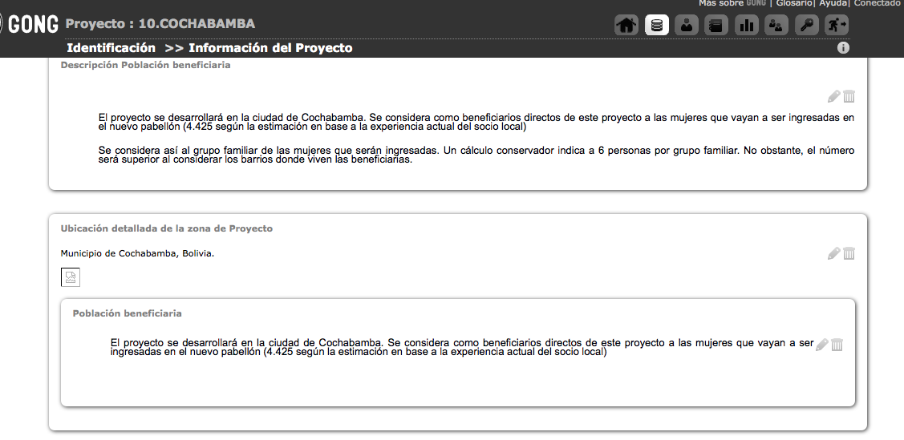Edit Ubicación detallada with pencil icon
This screenshot has height=440, width=904.
(833, 253)
